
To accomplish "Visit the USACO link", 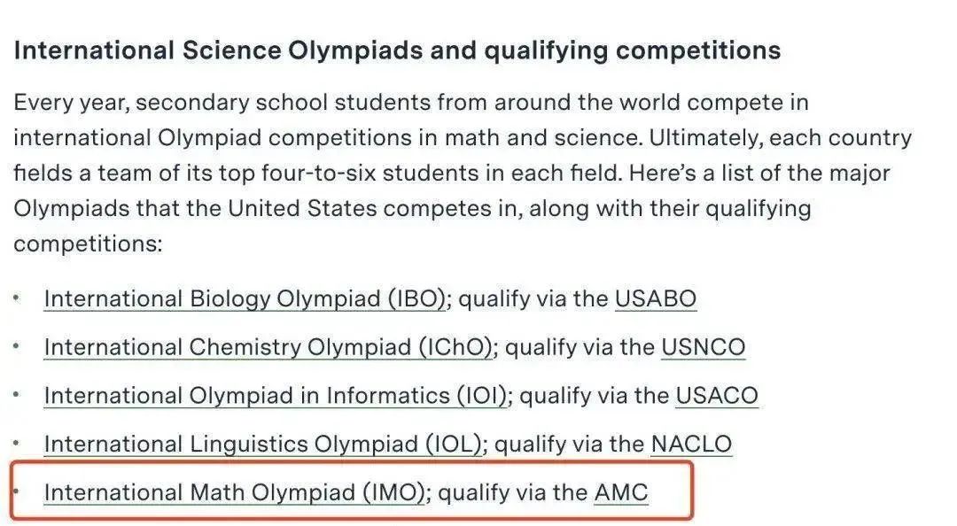I will pyautogui.click(x=717, y=396).
